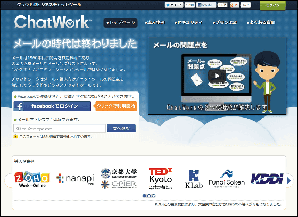
Task: Click the Funai Soken logo
Action: (x=227, y=179)
